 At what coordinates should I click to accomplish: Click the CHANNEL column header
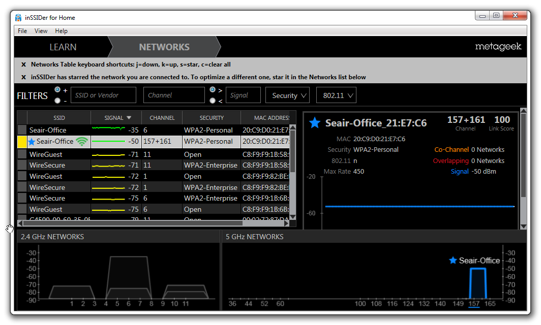click(162, 118)
